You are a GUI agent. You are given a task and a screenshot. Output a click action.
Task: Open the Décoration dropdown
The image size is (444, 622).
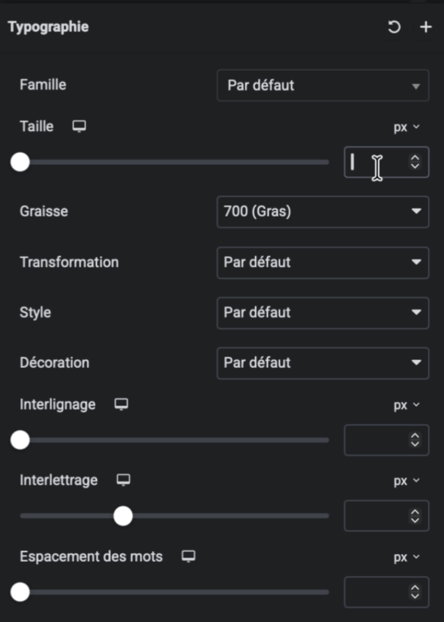[x=322, y=363]
